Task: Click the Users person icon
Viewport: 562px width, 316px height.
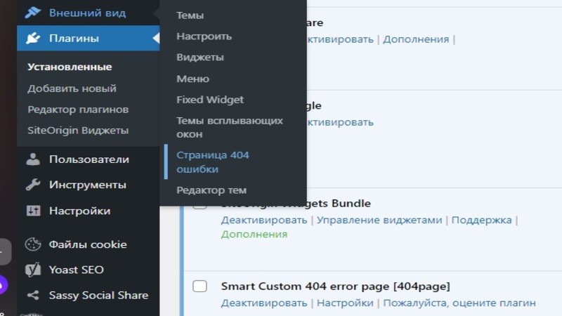Action: [33, 159]
